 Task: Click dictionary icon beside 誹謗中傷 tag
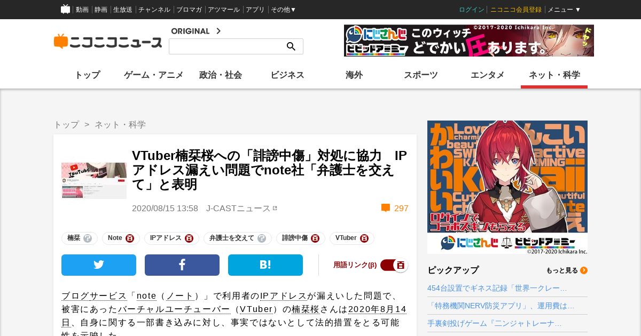tap(315, 238)
